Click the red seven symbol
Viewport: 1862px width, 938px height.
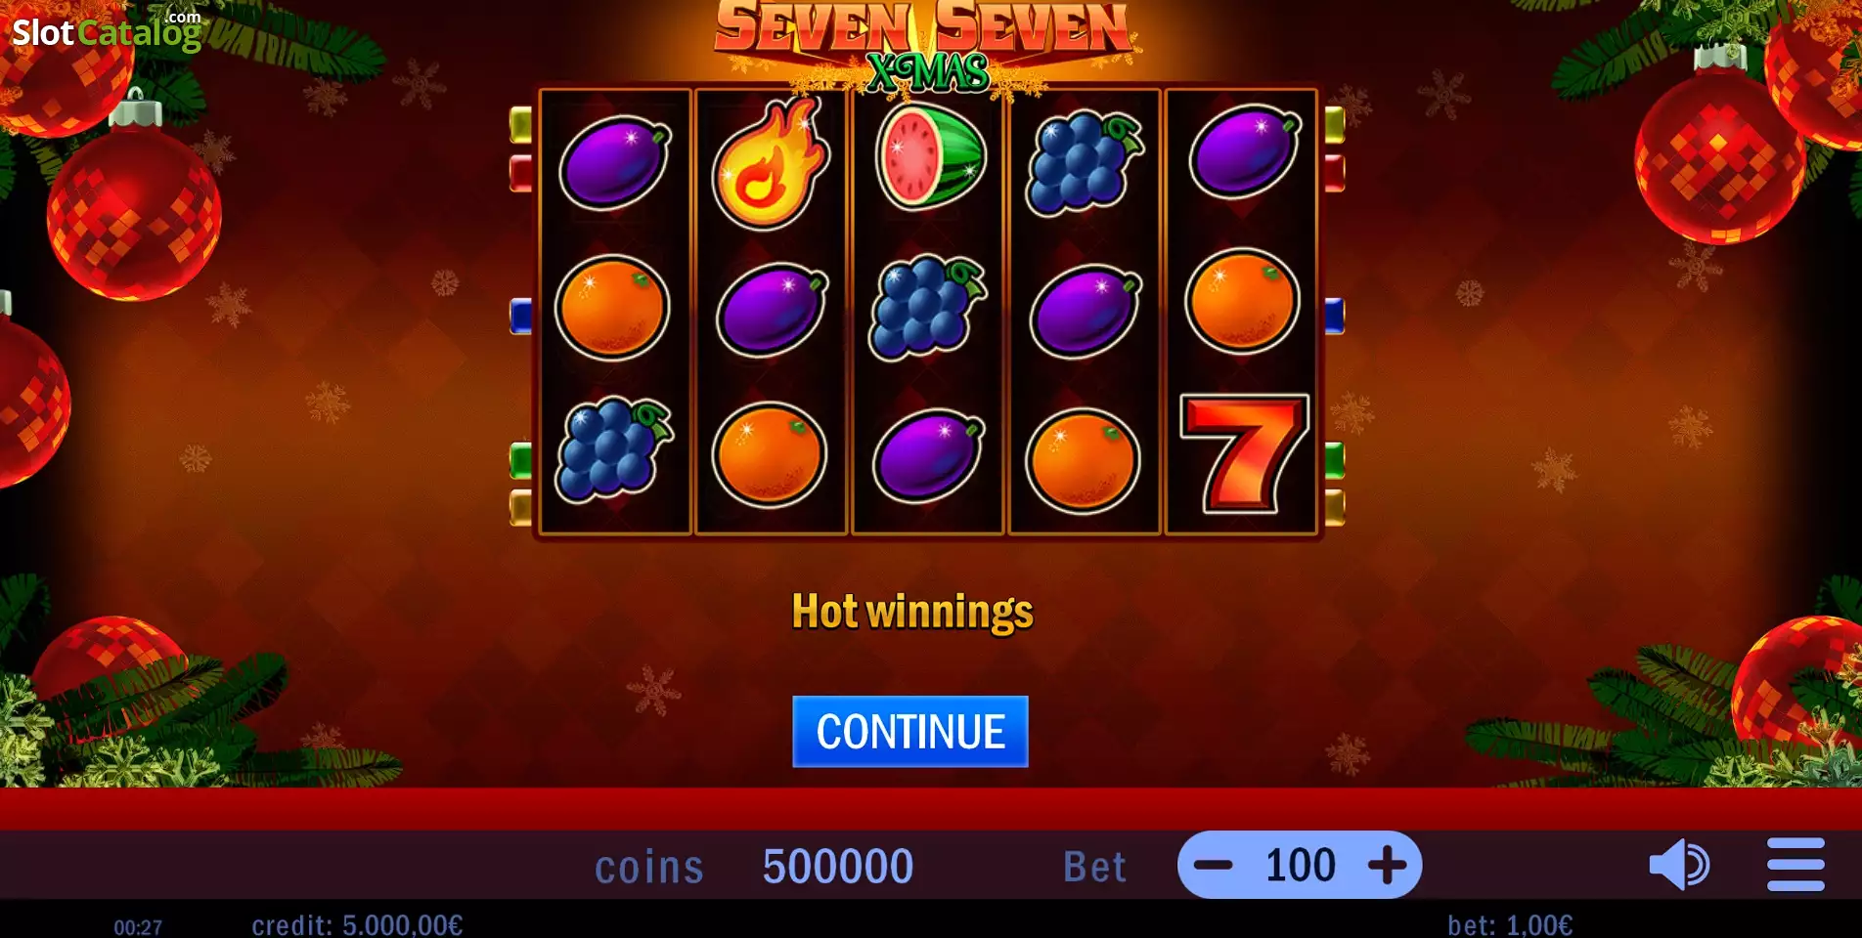[1243, 453]
